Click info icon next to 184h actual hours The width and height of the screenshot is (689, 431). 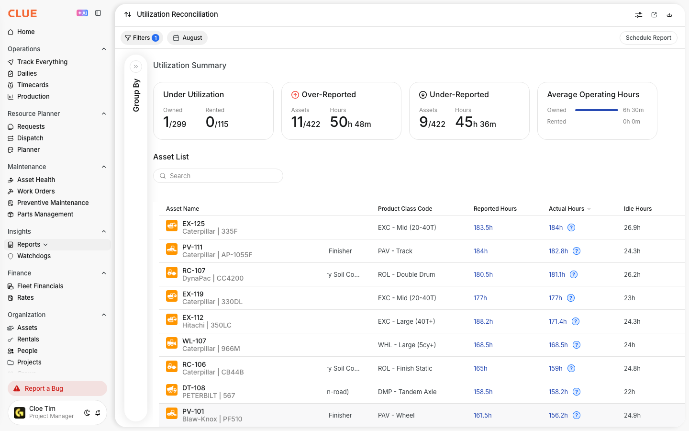tap(571, 227)
